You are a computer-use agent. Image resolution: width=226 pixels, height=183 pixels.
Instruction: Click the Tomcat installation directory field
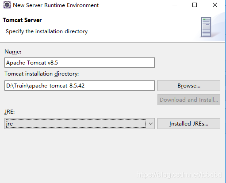coord(80,85)
